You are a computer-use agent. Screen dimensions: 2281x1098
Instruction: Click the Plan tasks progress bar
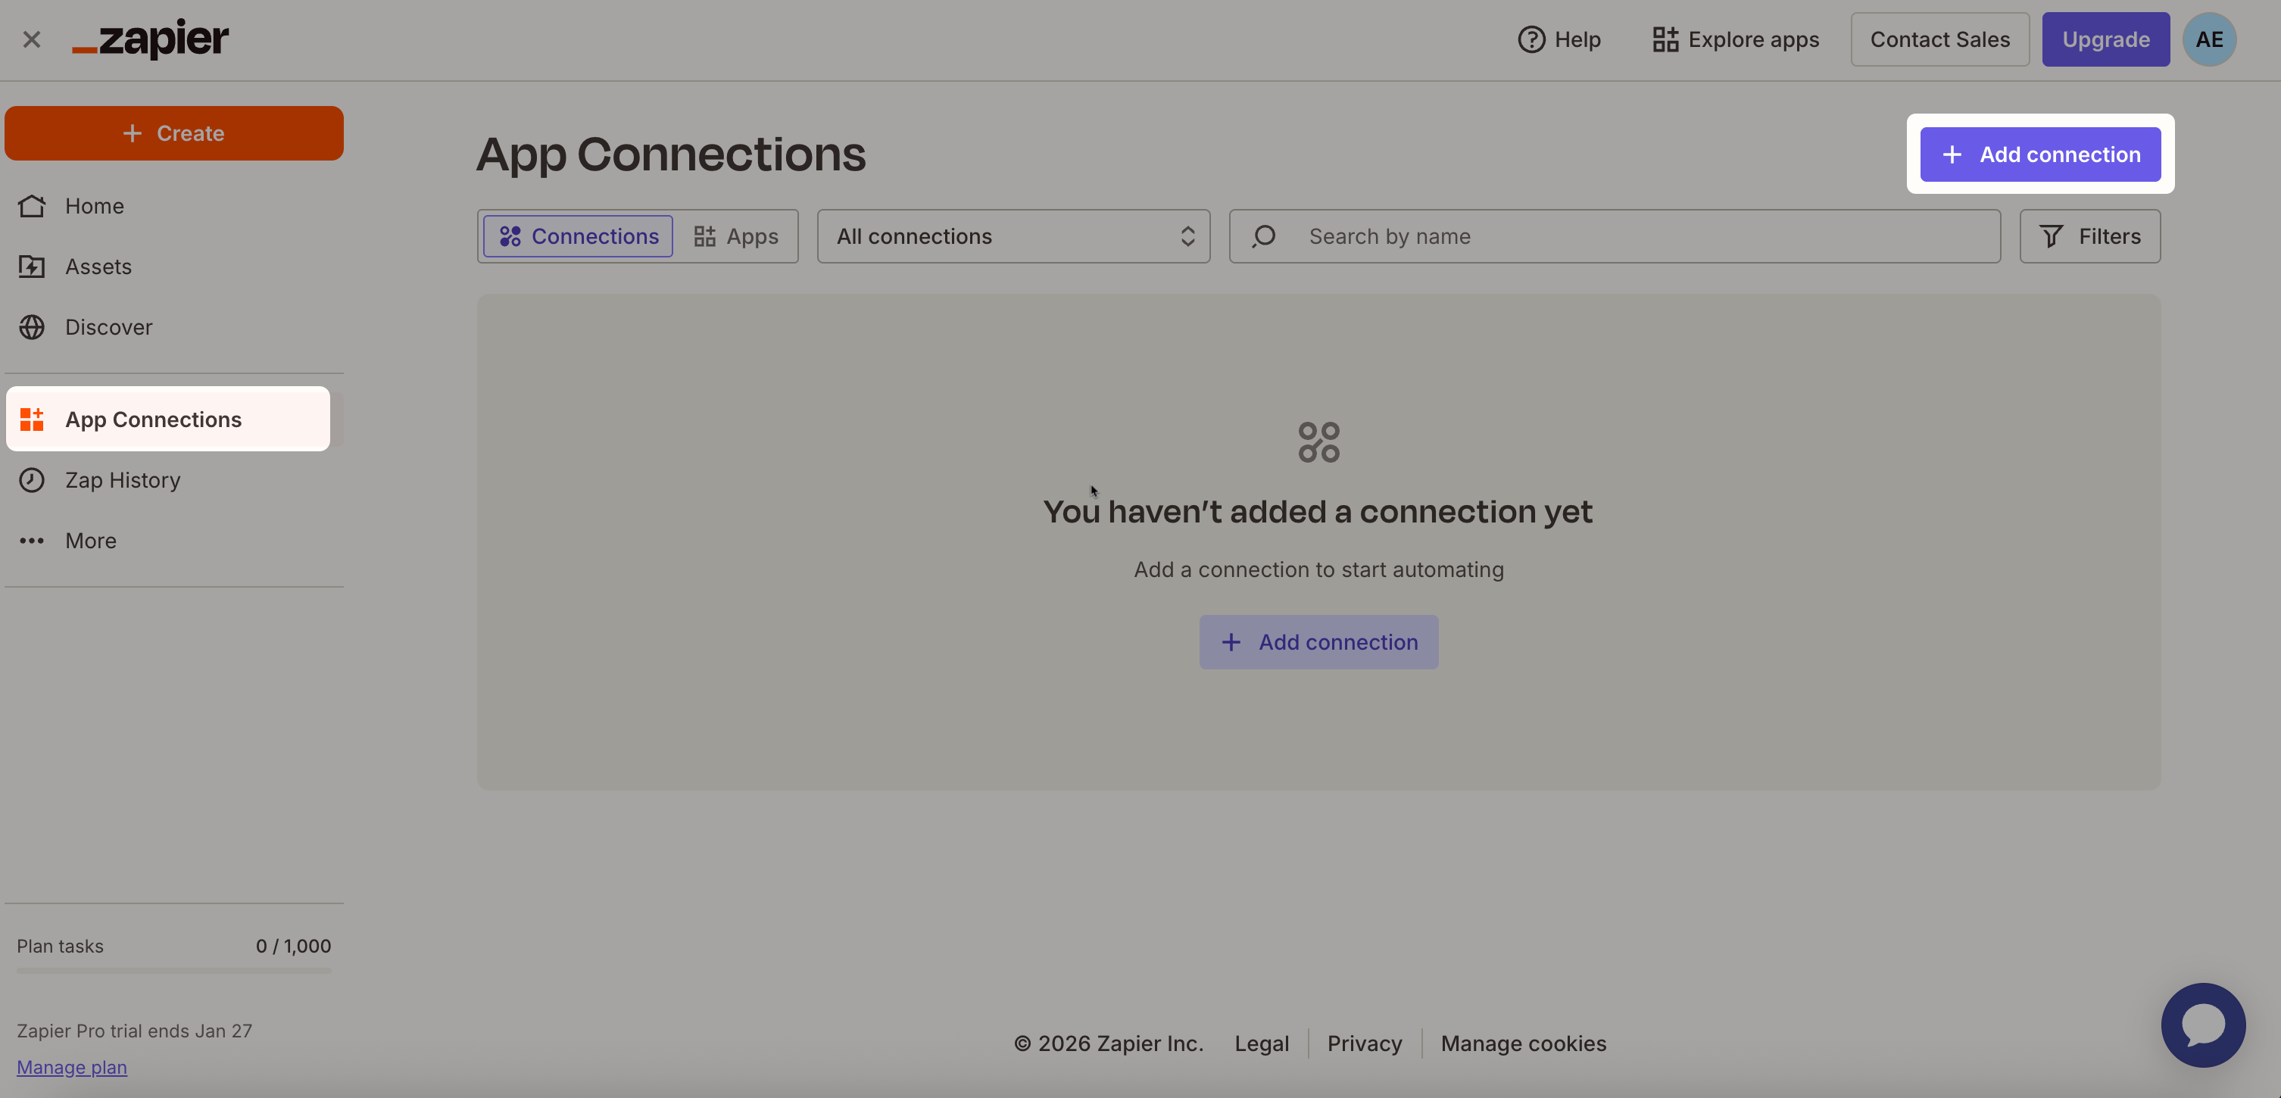point(173,971)
